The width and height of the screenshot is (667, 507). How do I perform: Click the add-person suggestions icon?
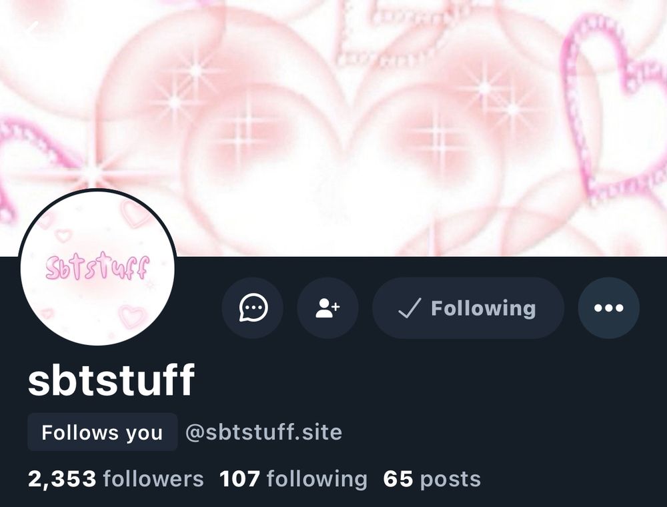tap(327, 308)
